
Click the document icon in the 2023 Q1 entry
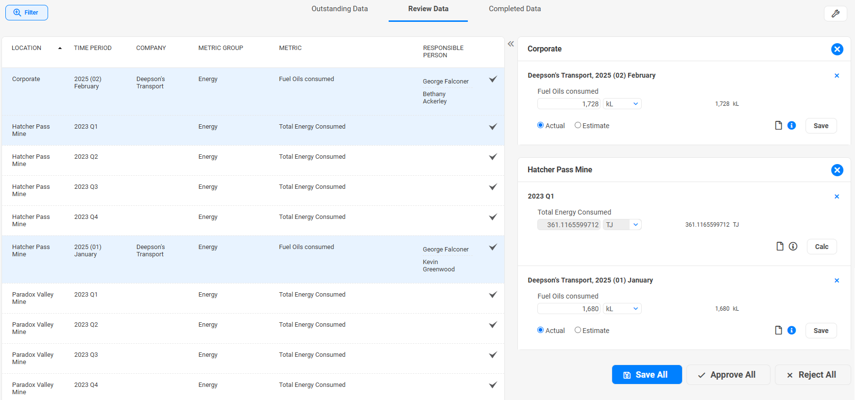(x=780, y=247)
